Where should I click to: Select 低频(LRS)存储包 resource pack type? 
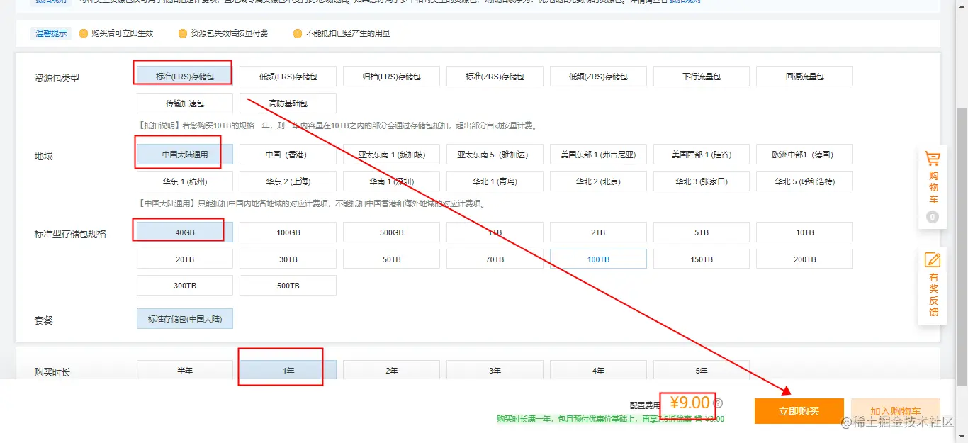pos(288,76)
